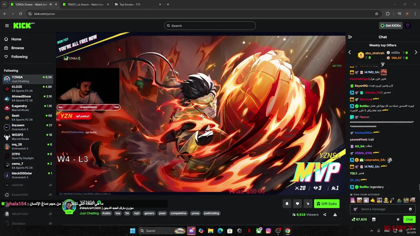Mute the YZNSA Stream tab audio
This screenshot has height=236, width=420.
51,5
